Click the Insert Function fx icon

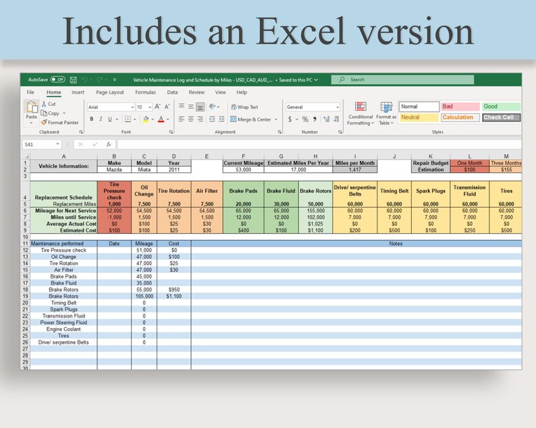click(109, 144)
